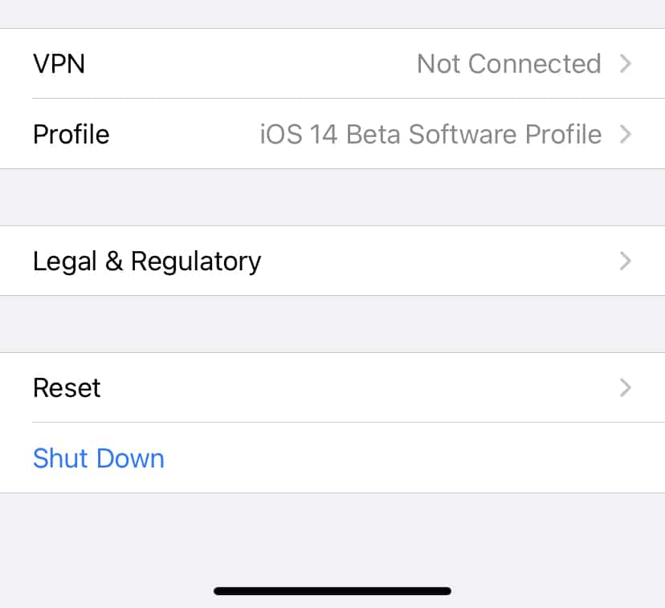Select the "iOS 14 Beta Software Profile" value
This screenshot has height=608, width=665.
pyautogui.click(x=430, y=134)
